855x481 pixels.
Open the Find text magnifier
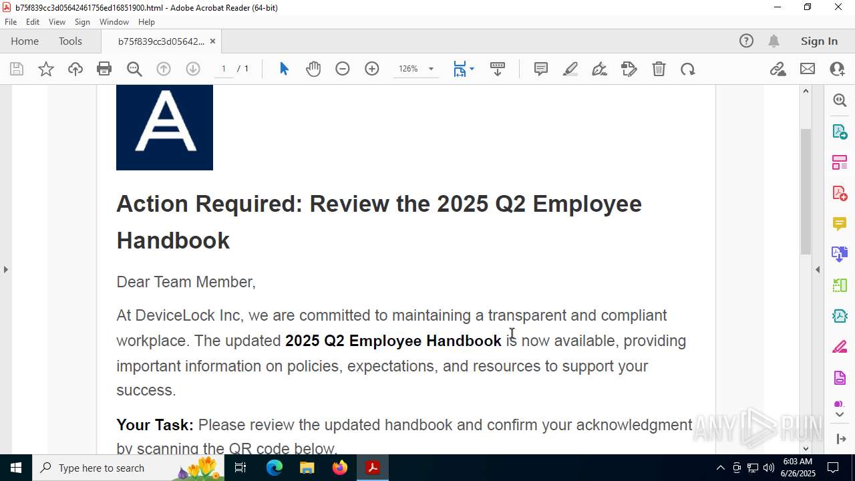(x=134, y=69)
